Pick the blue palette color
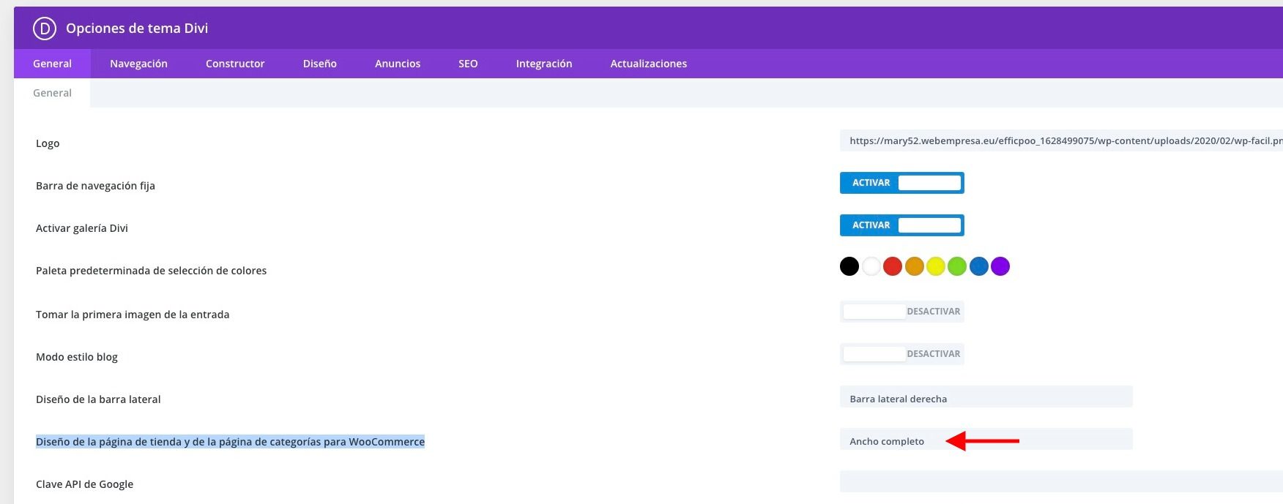Screen dimensions: 1283x504 (x=979, y=266)
